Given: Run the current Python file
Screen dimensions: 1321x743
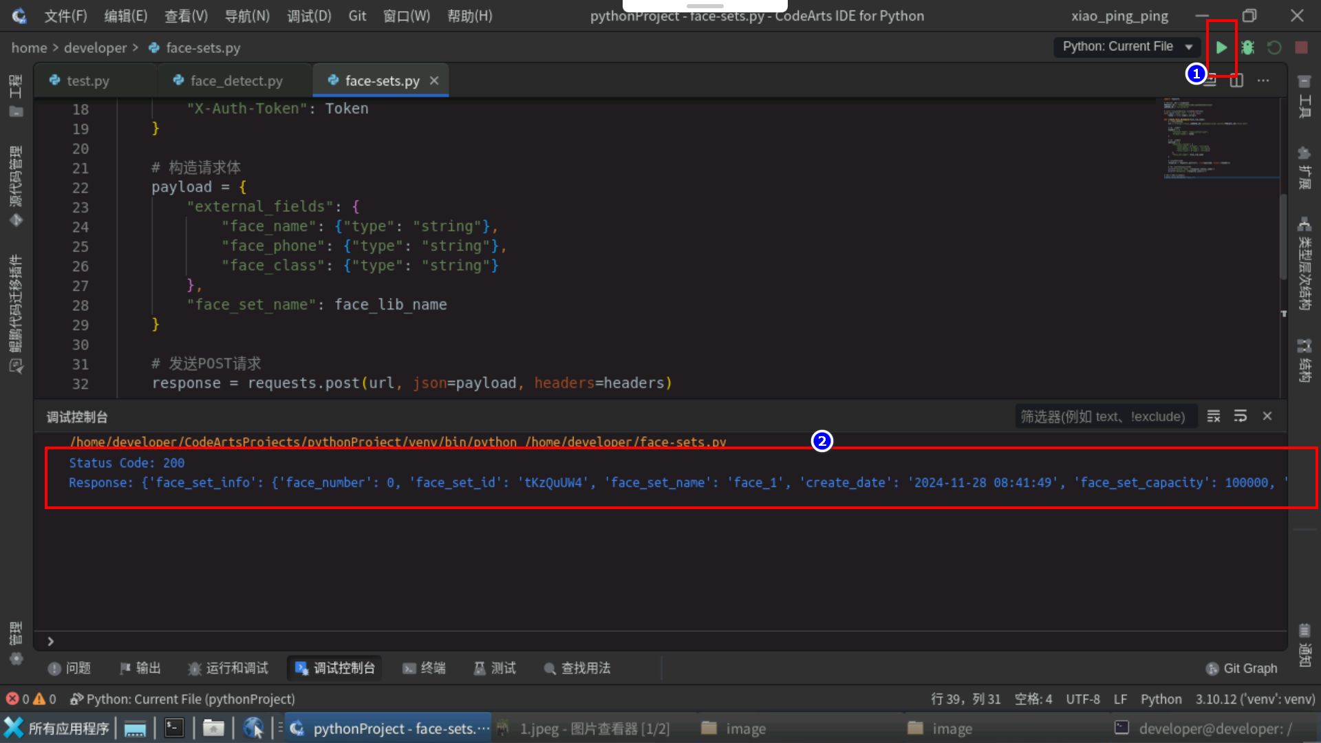Looking at the screenshot, I should (1221, 47).
